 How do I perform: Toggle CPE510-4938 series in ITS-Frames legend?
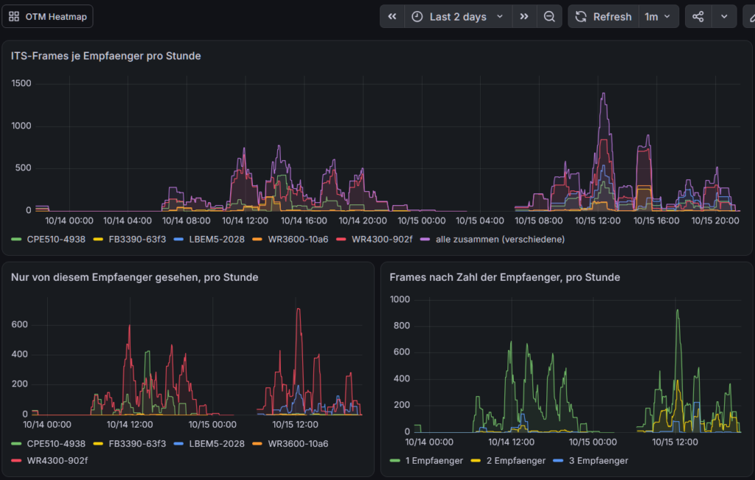pyautogui.click(x=56, y=240)
